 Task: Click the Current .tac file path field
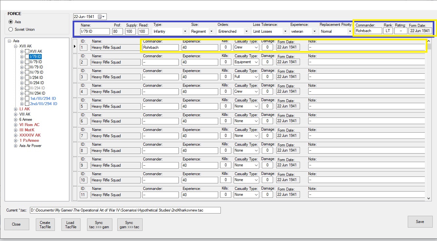pyautogui.click(x=125, y=210)
